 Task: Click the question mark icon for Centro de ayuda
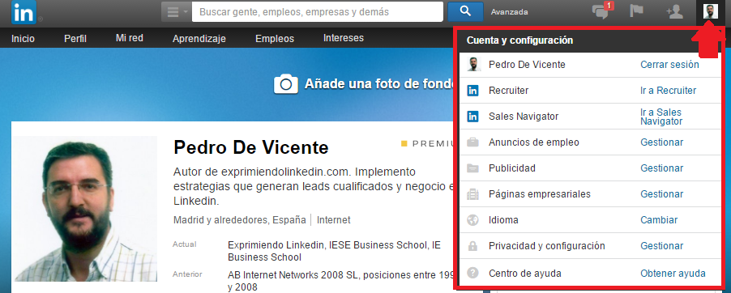(x=472, y=274)
